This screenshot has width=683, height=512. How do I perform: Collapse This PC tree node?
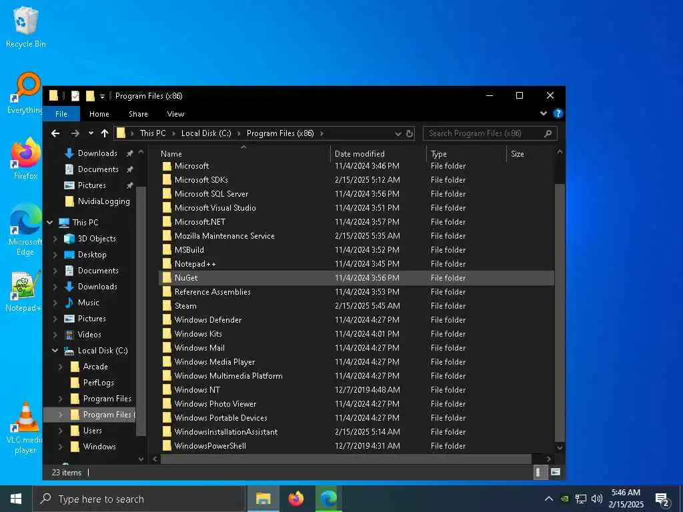(49, 223)
